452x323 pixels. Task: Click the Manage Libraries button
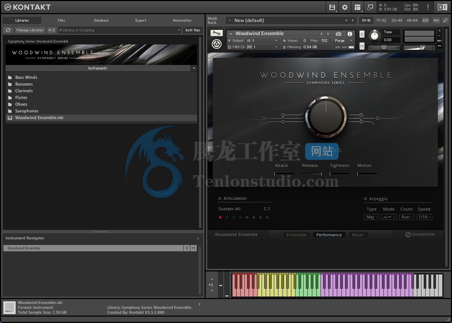(x=30, y=30)
